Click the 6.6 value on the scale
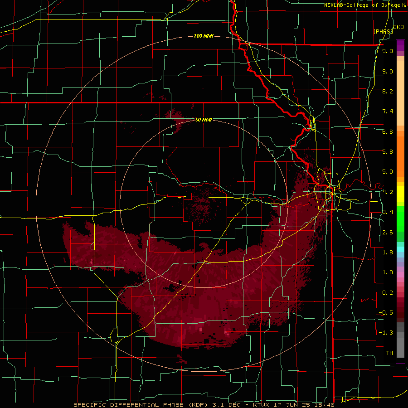Image resolution: width=408 pixels, height=408 pixels. [388, 131]
